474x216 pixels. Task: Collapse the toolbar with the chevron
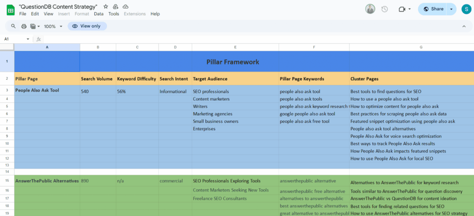pos(464,26)
